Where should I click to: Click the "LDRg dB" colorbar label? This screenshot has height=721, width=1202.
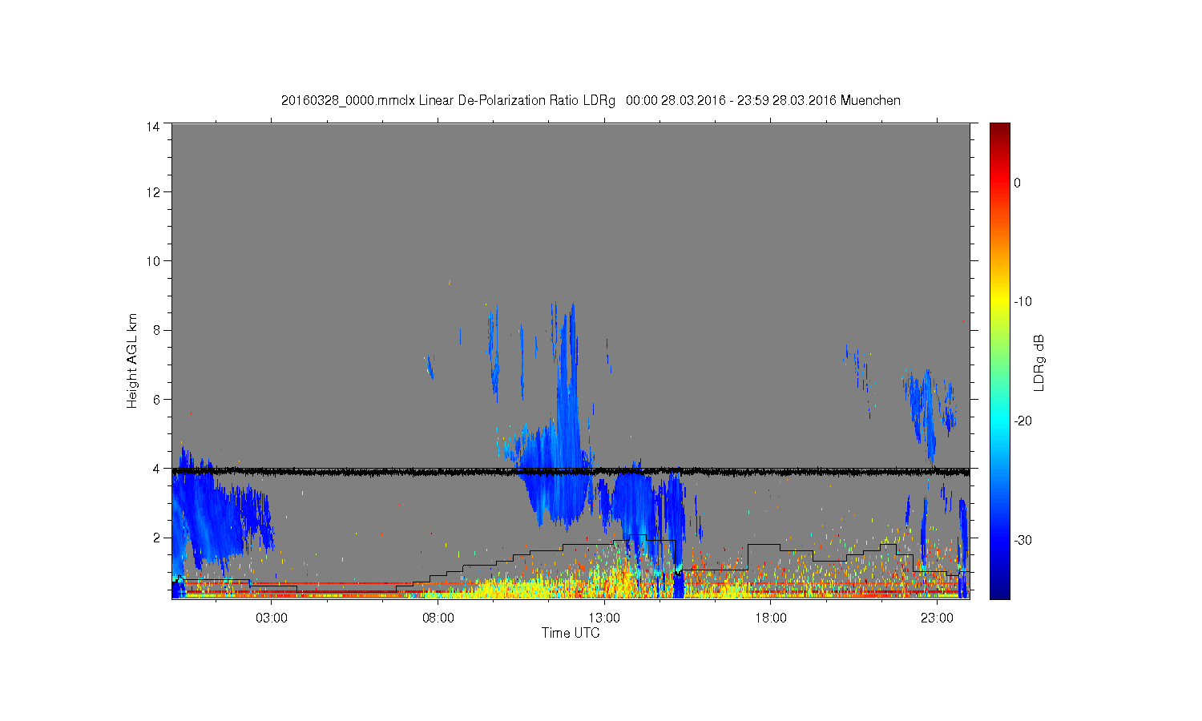coord(1039,363)
